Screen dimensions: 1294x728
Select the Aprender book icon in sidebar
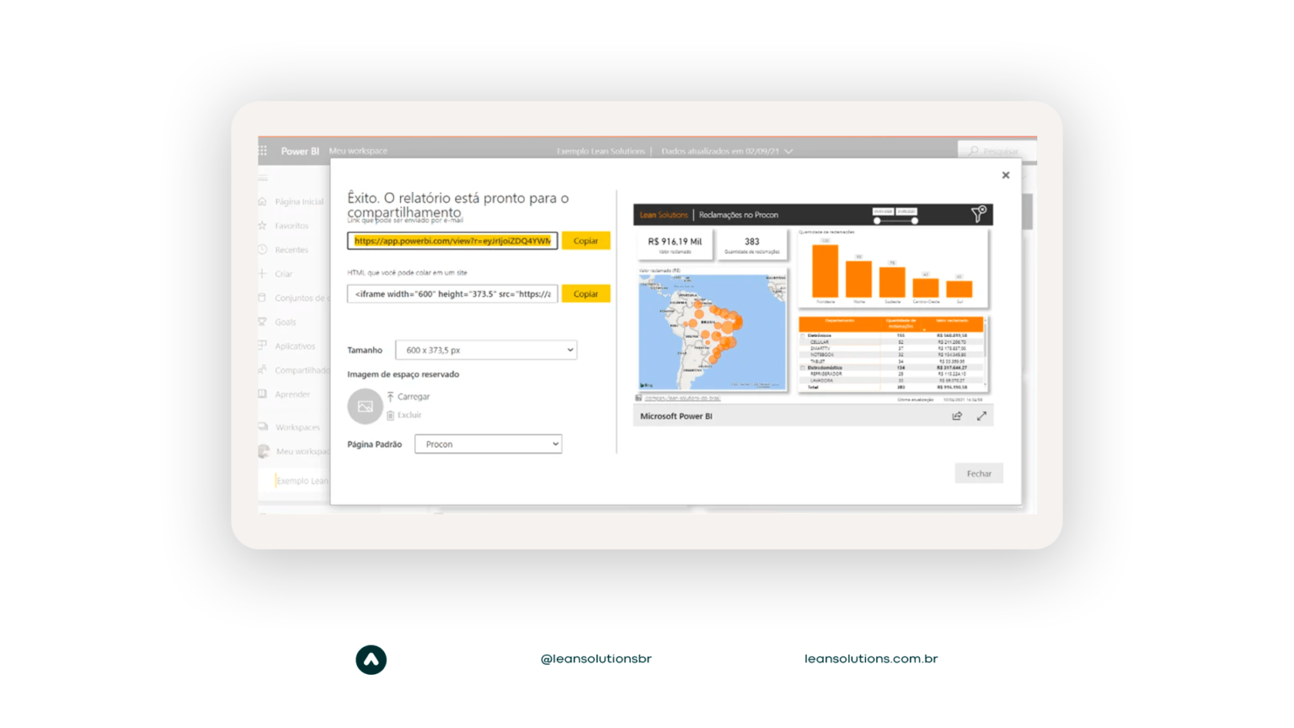(264, 393)
